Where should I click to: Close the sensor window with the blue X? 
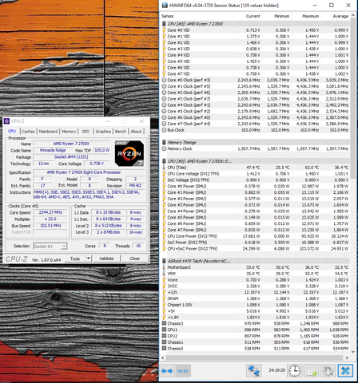(345, 370)
